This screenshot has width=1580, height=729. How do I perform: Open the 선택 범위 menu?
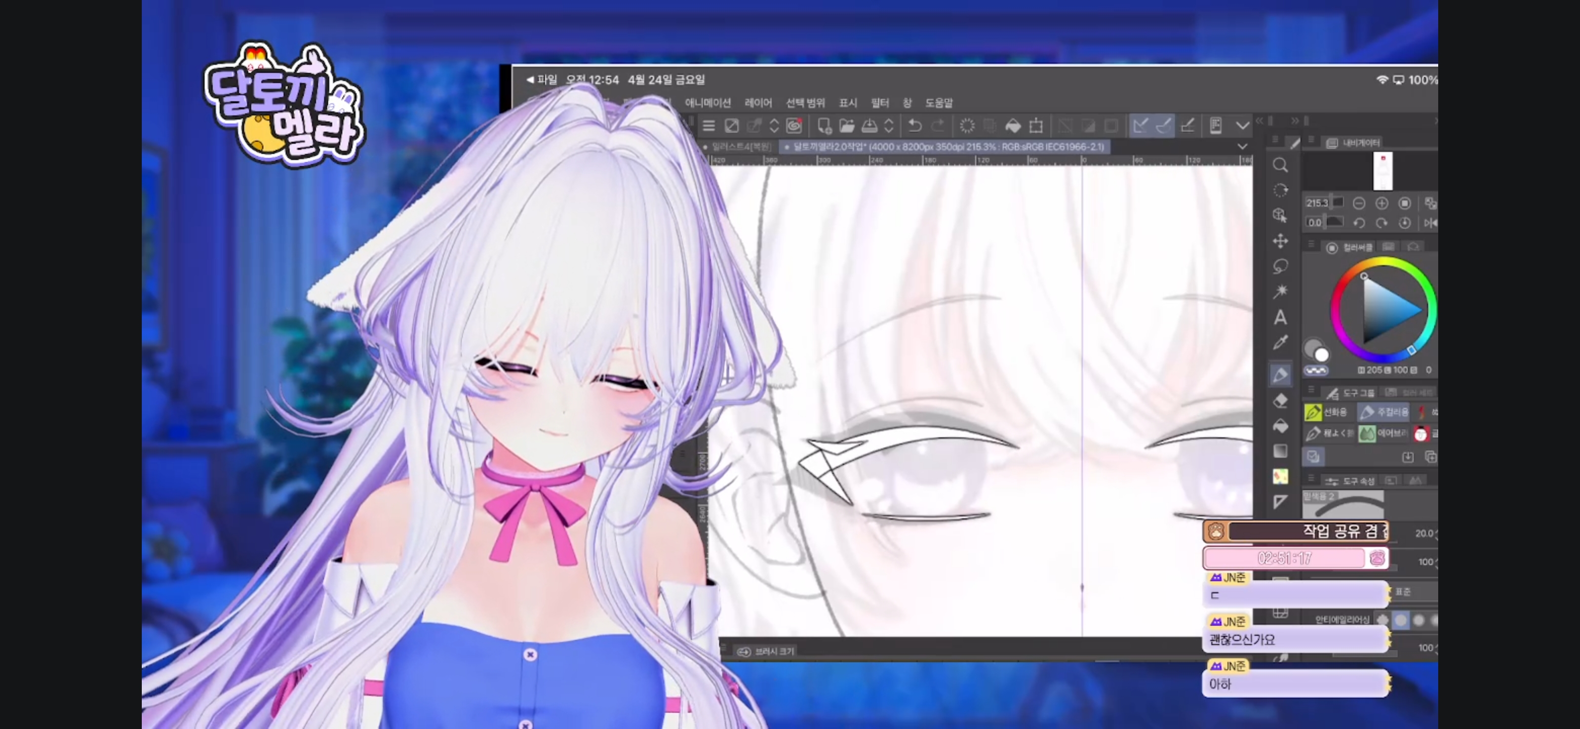click(805, 102)
